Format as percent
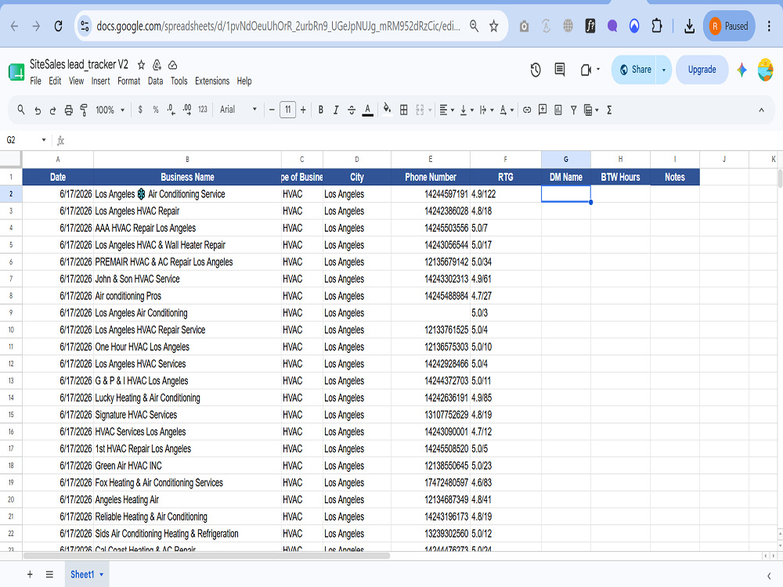Image resolution: width=783 pixels, height=587 pixels. click(x=156, y=110)
